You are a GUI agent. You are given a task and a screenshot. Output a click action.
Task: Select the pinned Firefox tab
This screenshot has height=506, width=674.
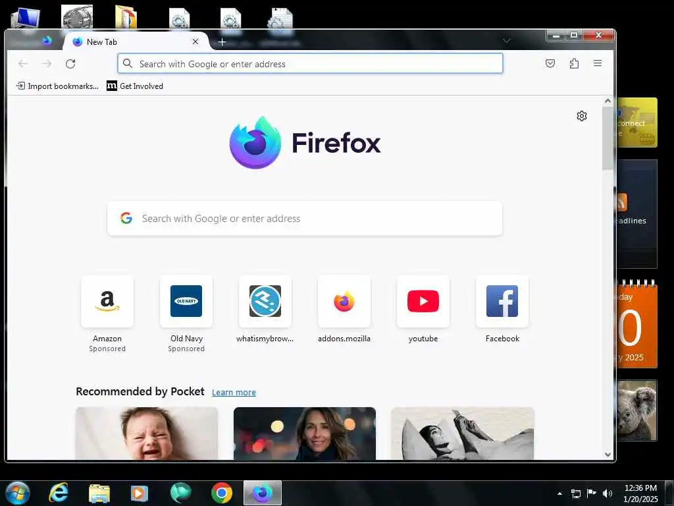click(x=47, y=41)
